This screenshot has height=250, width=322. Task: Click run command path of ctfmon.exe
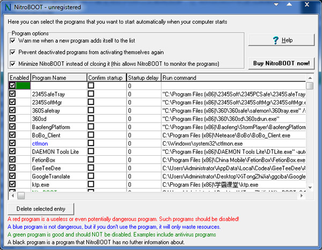[202, 143]
